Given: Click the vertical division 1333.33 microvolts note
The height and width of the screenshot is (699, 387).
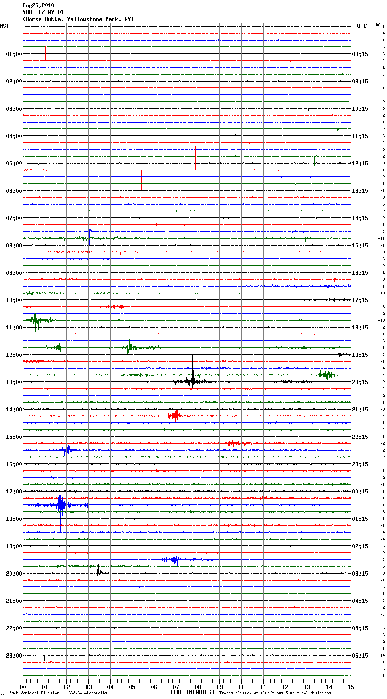Looking at the screenshot, I should tap(58, 693).
